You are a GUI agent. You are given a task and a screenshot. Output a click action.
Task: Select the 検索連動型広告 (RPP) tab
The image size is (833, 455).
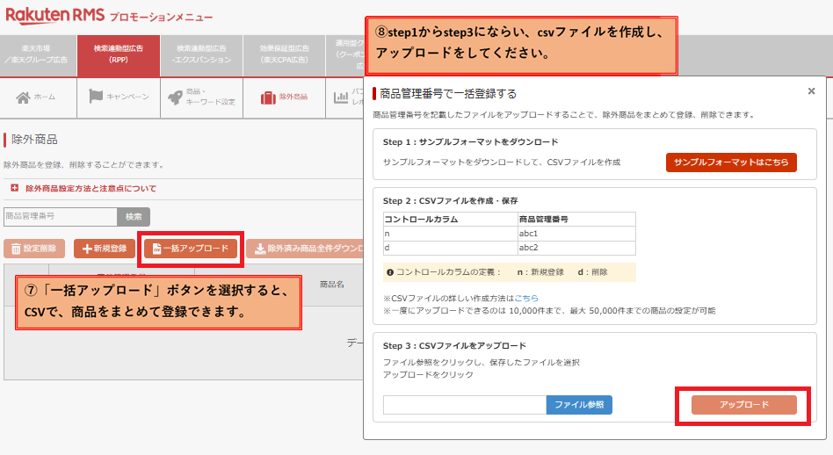pyautogui.click(x=119, y=54)
